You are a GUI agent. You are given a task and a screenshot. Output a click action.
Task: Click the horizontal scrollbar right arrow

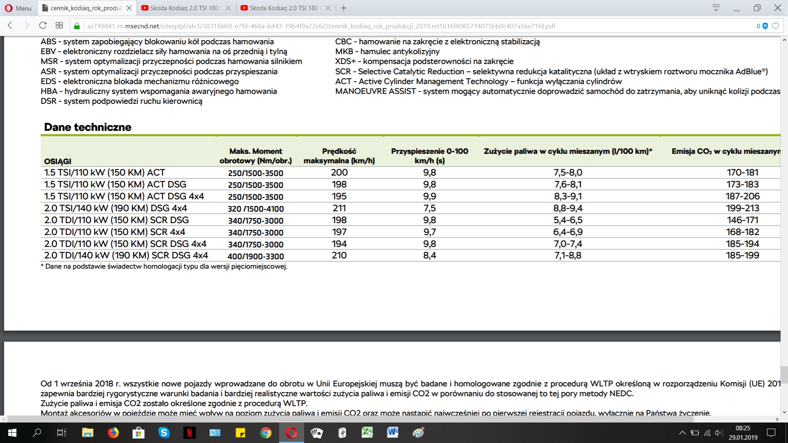click(x=777, y=419)
